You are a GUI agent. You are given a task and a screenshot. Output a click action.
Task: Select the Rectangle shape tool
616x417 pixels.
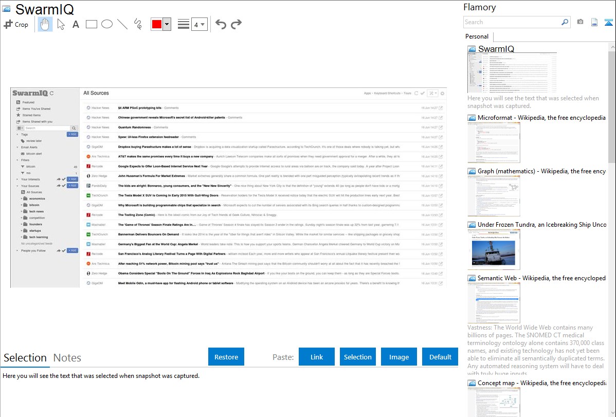tap(91, 24)
